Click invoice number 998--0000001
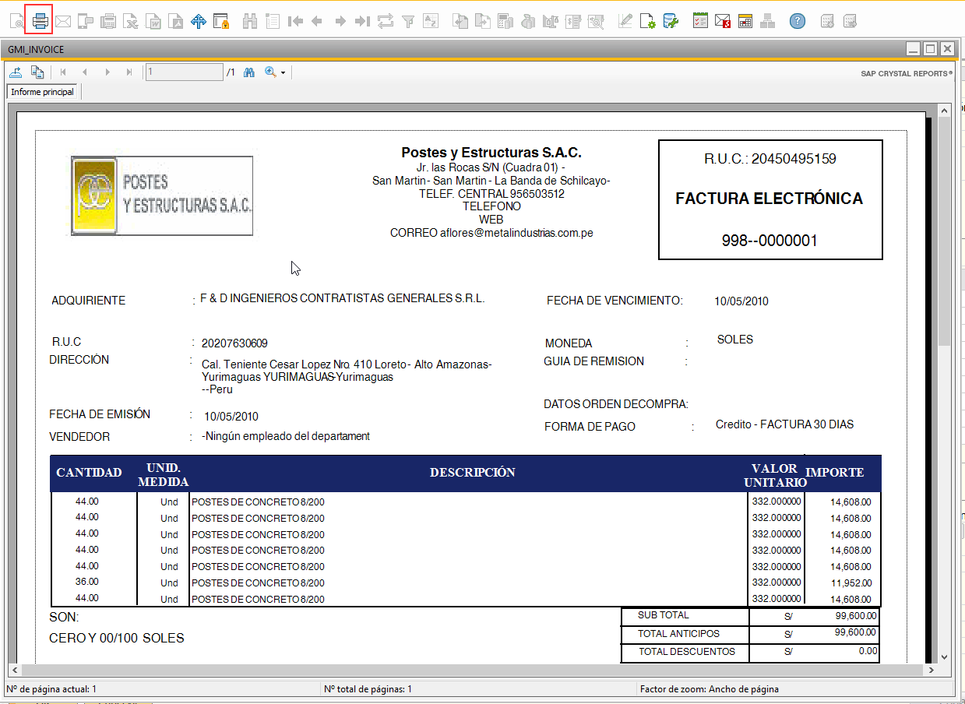Image resolution: width=965 pixels, height=704 pixels. [770, 241]
